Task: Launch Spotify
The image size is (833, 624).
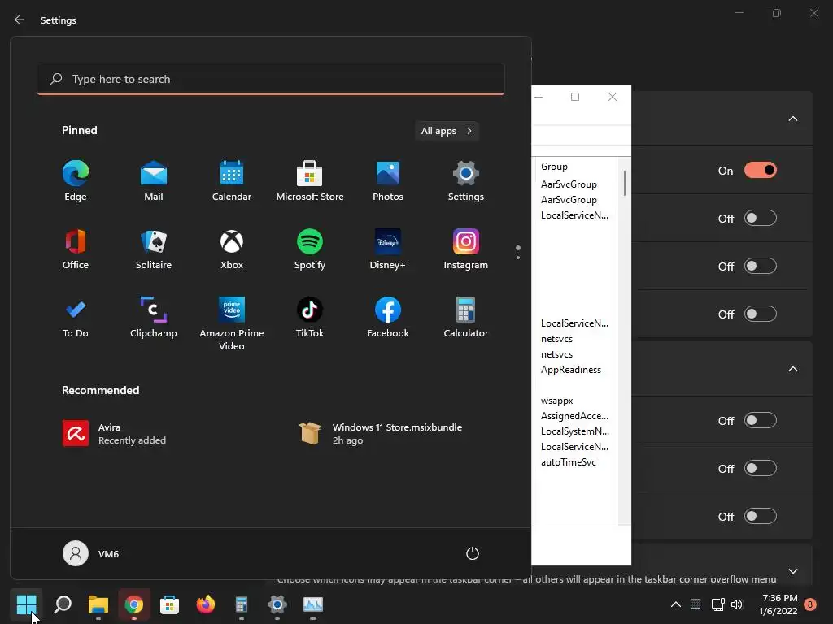Action: (310, 249)
